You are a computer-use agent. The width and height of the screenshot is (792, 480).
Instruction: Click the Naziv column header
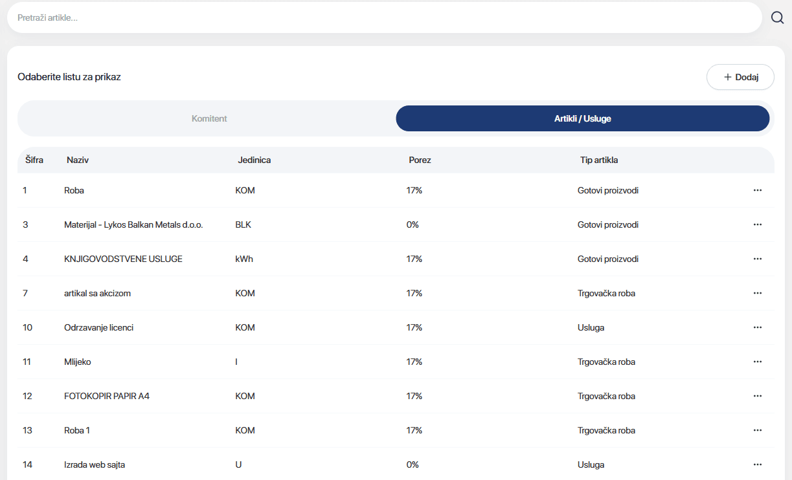[x=78, y=160]
